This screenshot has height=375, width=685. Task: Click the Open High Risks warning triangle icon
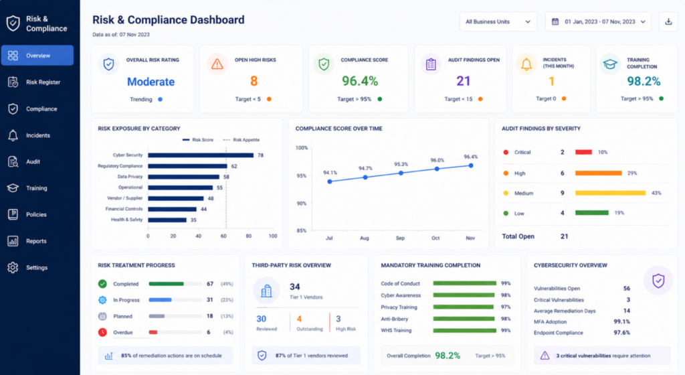click(x=217, y=64)
